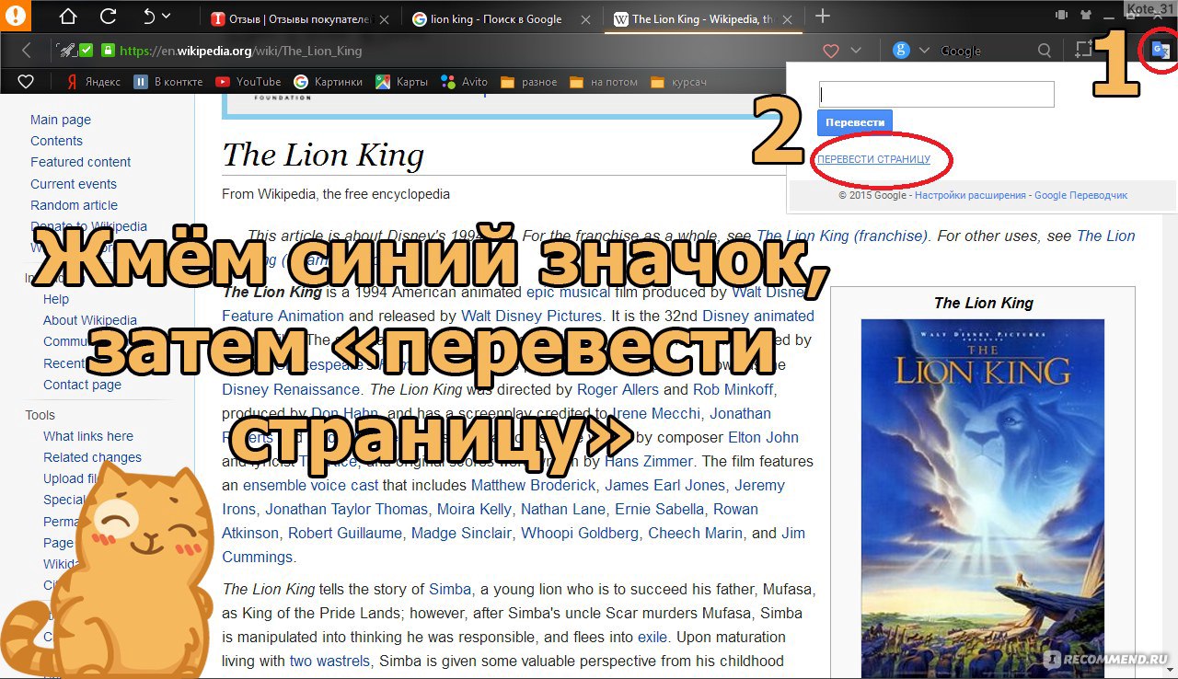This screenshot has height=679, width=1178.
Task: Open the Contents sidebar link
Action: (x=56, y=141)
